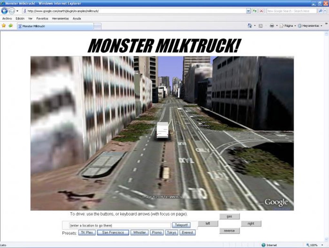Click the Print icon
Viewport: 329px width, 248px height.
tap(272, 25)
